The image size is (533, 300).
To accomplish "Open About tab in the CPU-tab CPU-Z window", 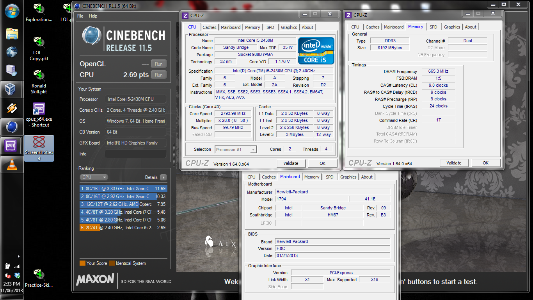I will (x=307, y=27).
